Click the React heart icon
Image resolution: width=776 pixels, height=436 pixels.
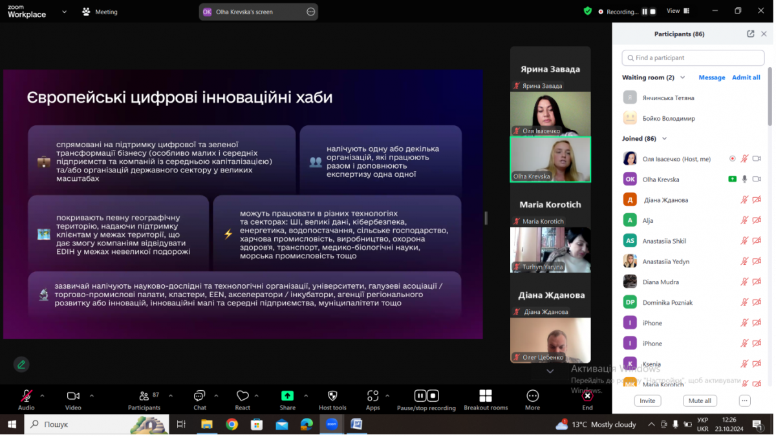point(242,396)
